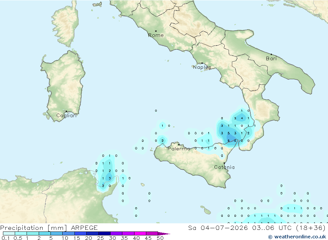Image resolution: width=328 pixels, height=240 pixels.
Task: Click the Cagliari city marker dot
Action: (x=66, y=111)
